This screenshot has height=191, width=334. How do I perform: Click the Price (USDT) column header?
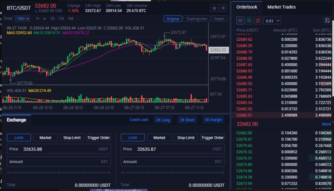(247, 30)
